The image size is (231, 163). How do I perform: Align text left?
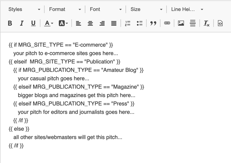[78, 23]
